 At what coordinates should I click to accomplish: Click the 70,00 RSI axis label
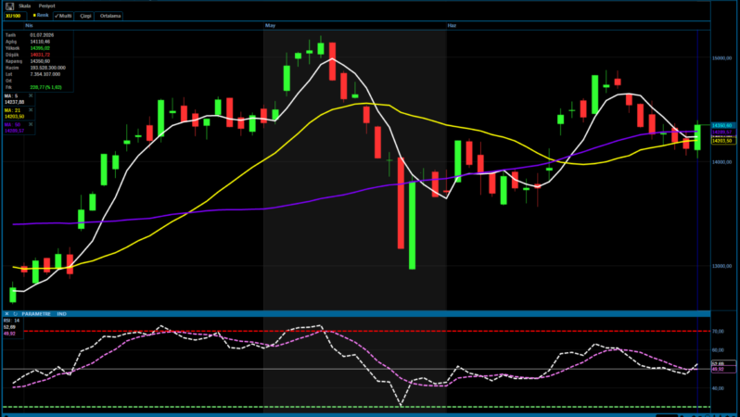coord(718,332)
